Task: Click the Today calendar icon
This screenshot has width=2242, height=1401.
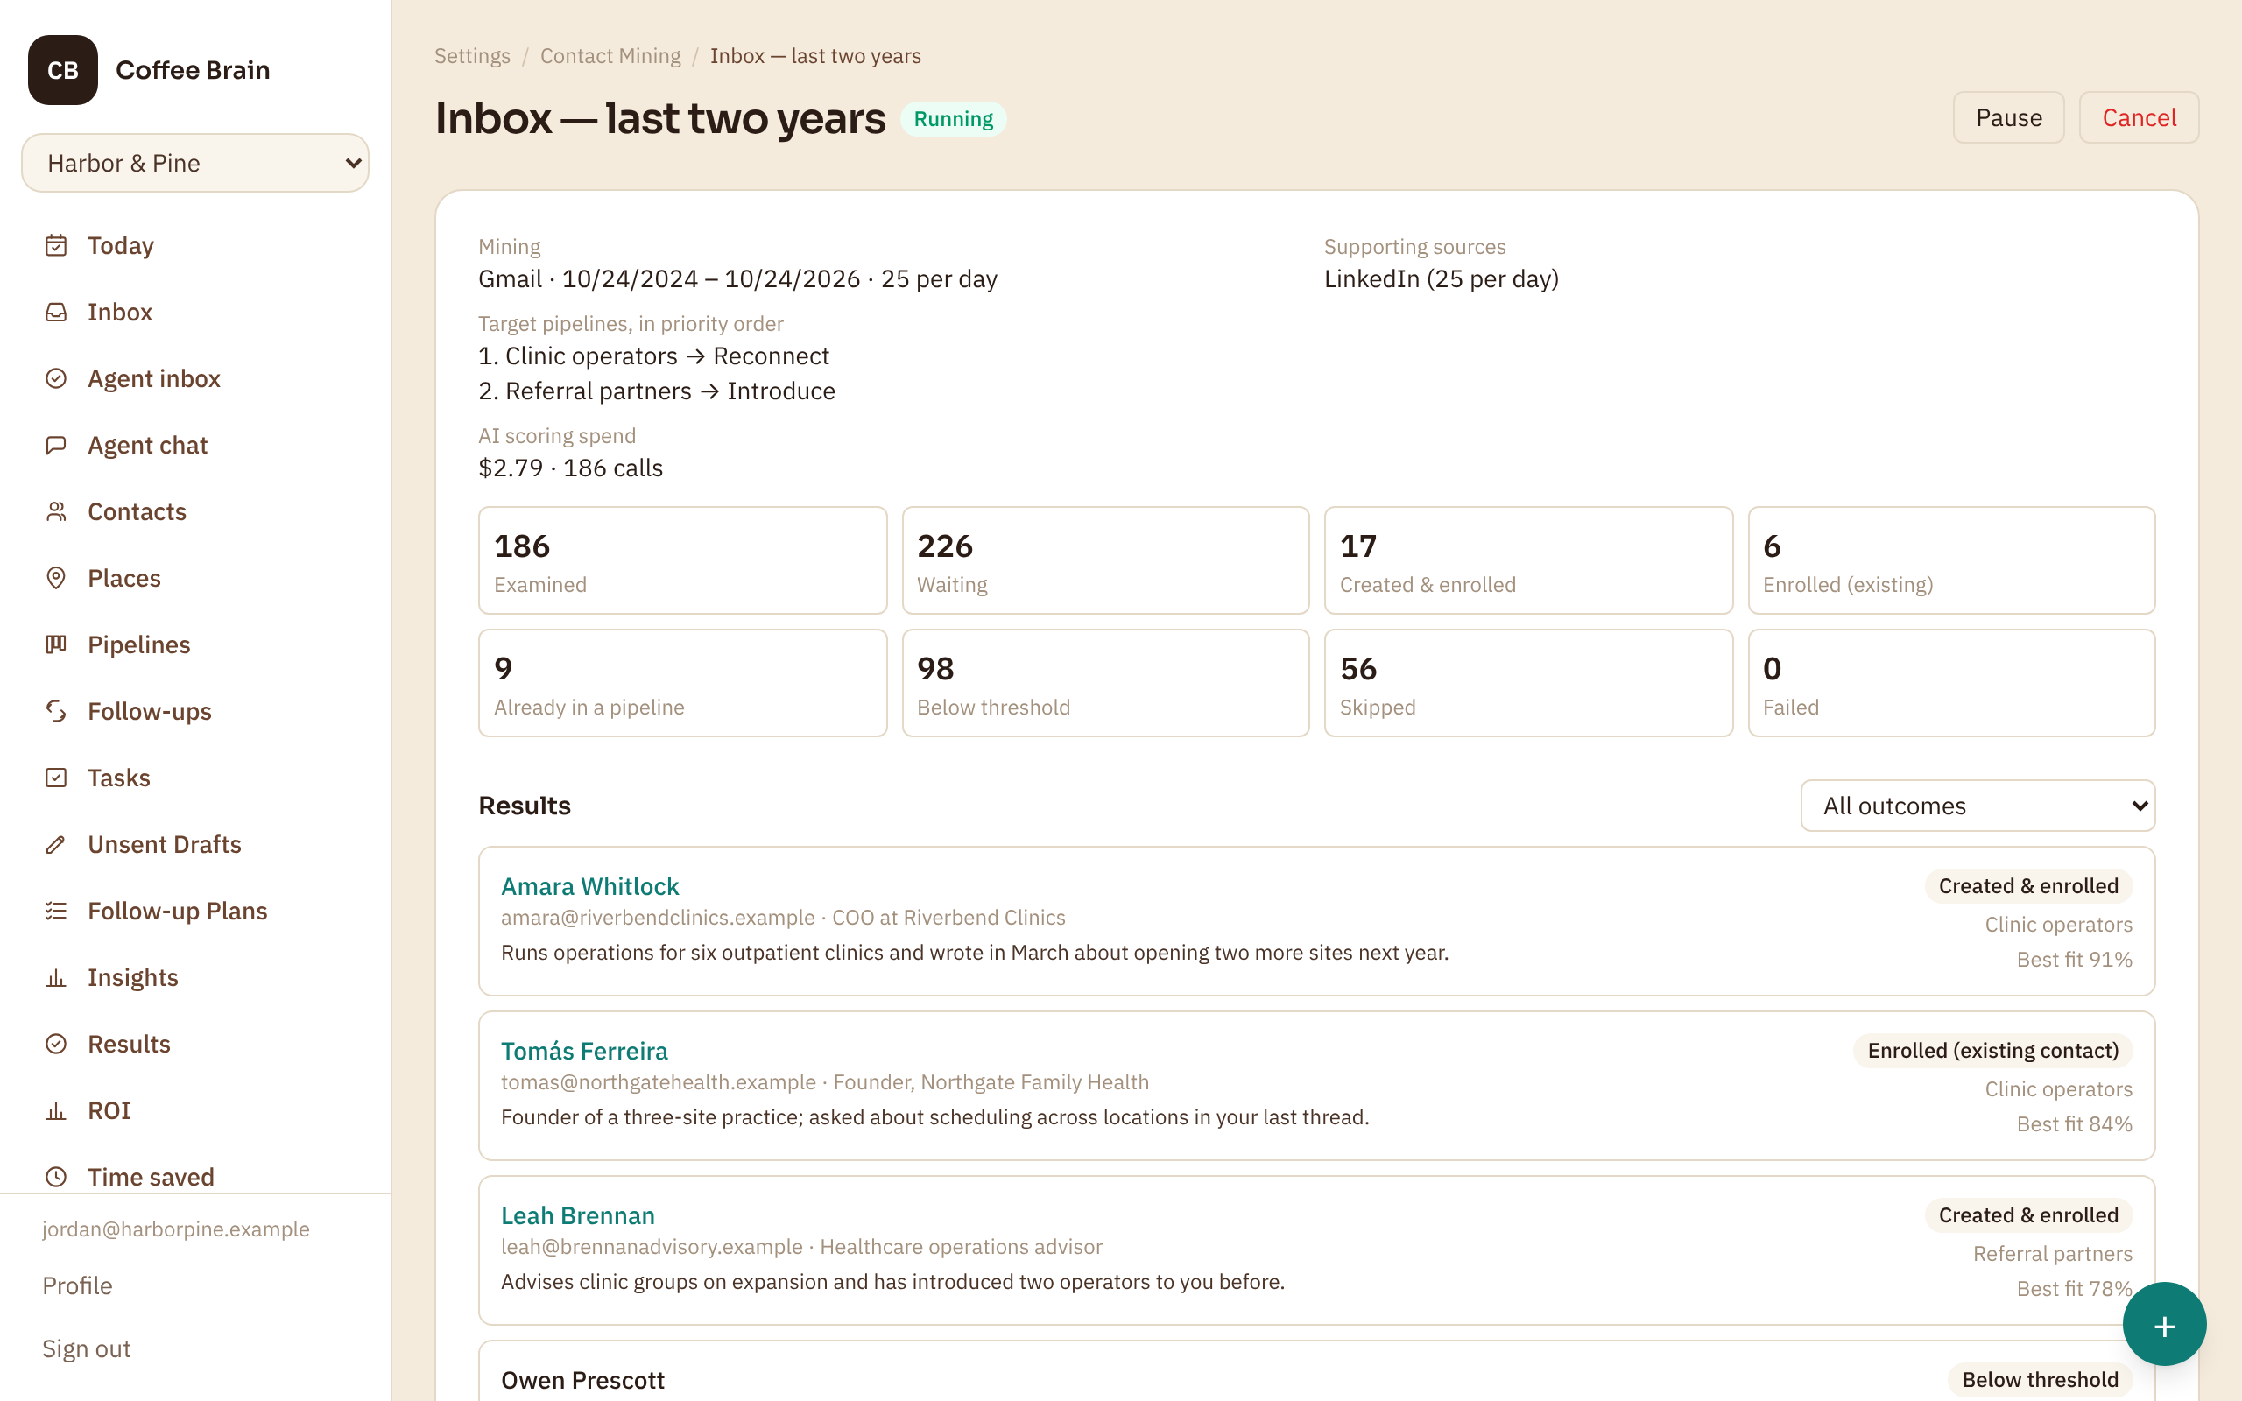Action: (x=57, y=245)
